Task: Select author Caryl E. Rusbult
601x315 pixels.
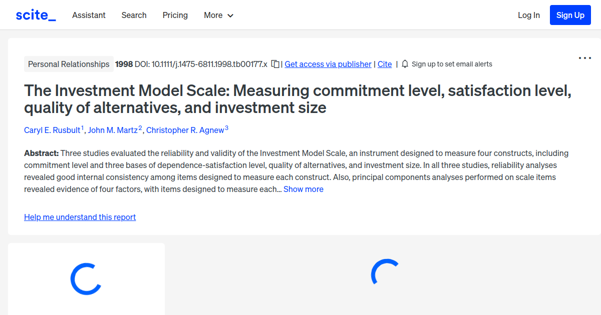Action: pos(52,130)
